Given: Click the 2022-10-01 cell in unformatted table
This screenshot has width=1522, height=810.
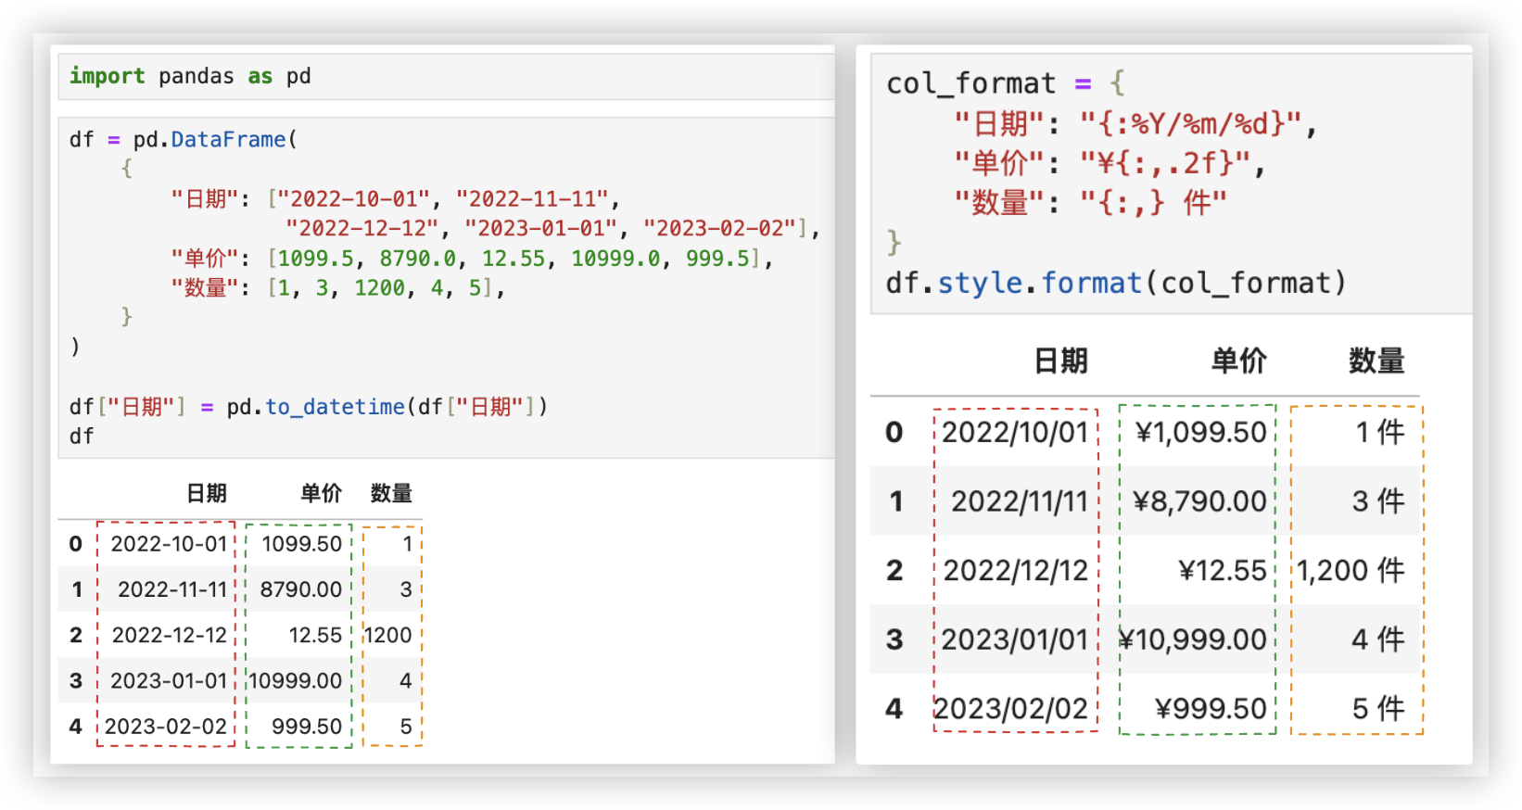Looking at the screenshot, I should (169, 544).
